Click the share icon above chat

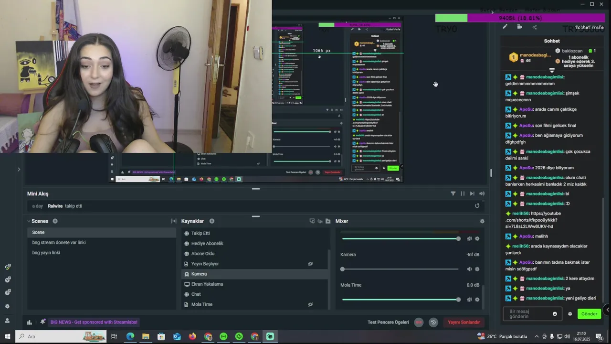tap(534, 27)
